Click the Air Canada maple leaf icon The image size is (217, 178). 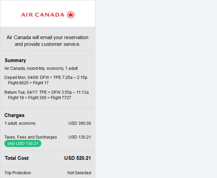tap(71, 15)
